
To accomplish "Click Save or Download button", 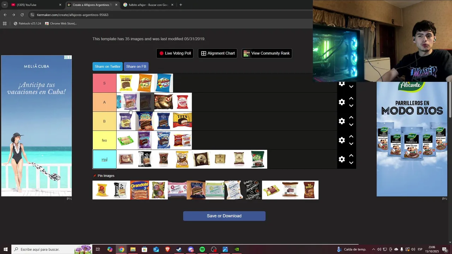I will pyautogui.click(x=224, y=216).
